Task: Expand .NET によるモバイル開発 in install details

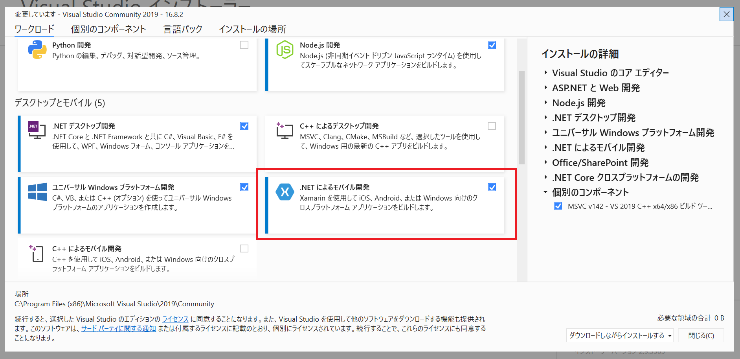Action: [545, 147]
